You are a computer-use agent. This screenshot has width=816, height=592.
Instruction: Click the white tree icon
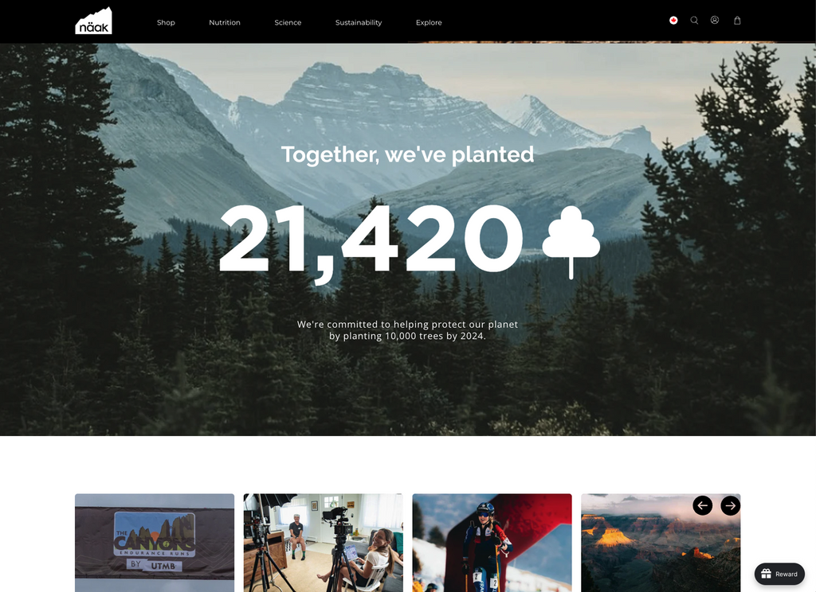click(571, 242)
